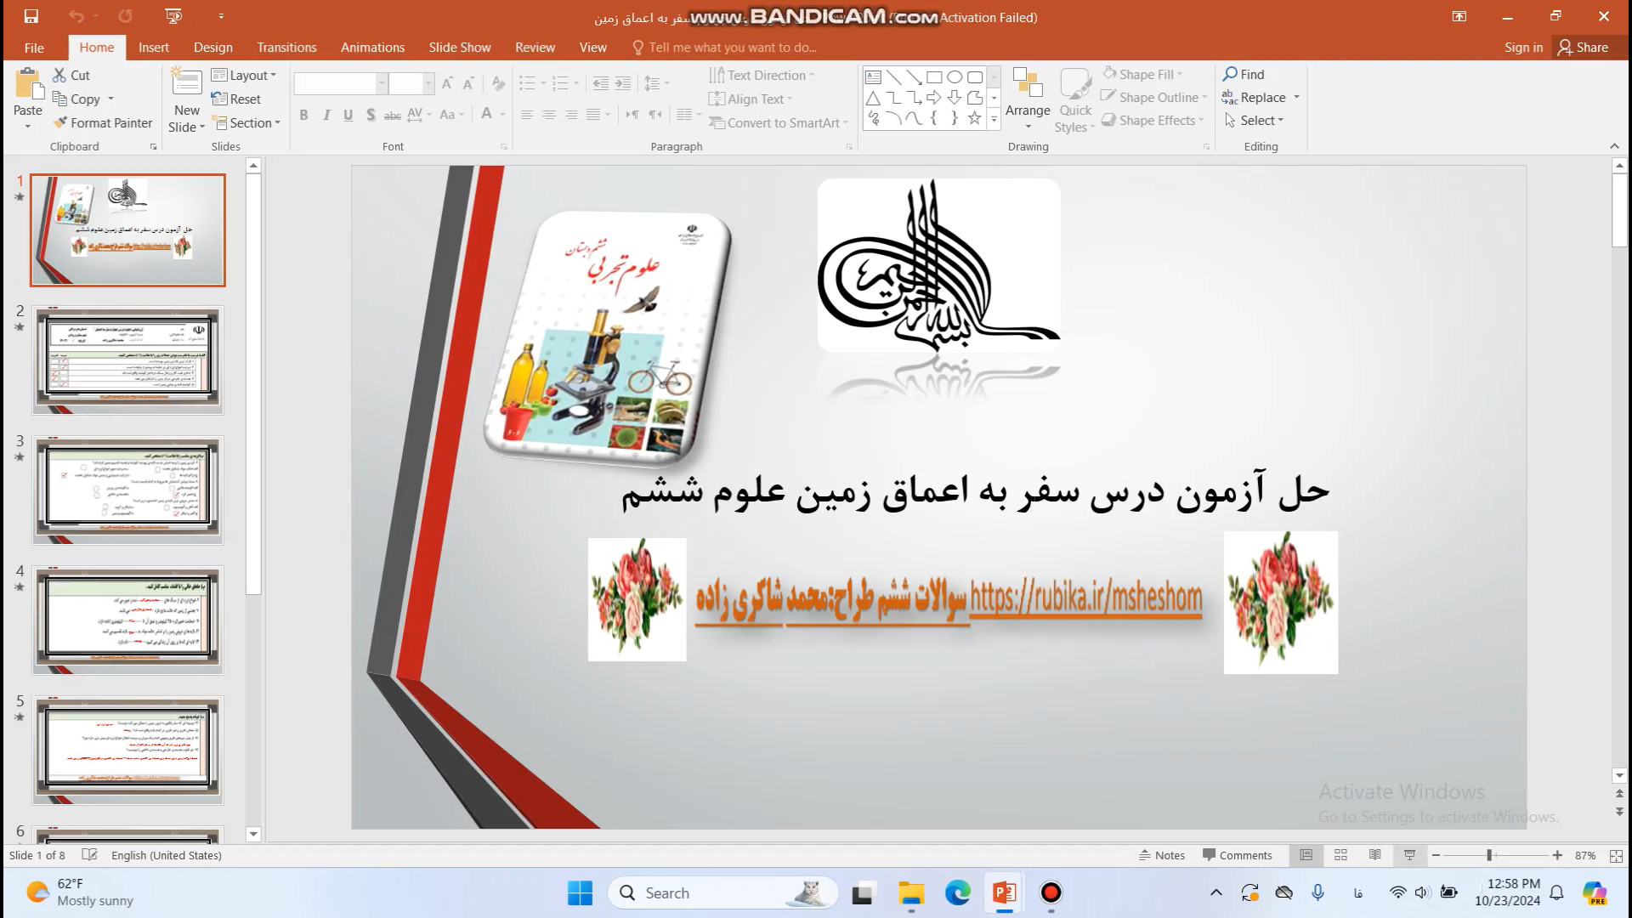
Task: Open the Design tab
Action: pos(212,48)
